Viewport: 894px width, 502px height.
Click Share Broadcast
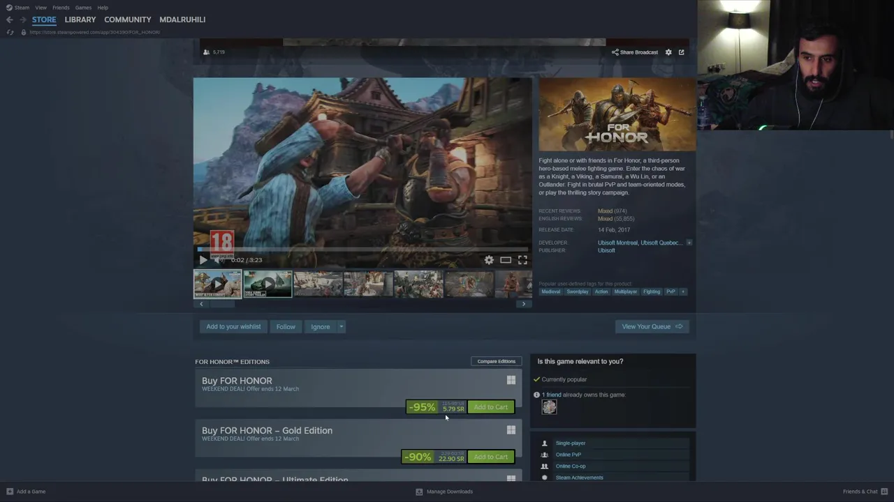coord(635,52)
